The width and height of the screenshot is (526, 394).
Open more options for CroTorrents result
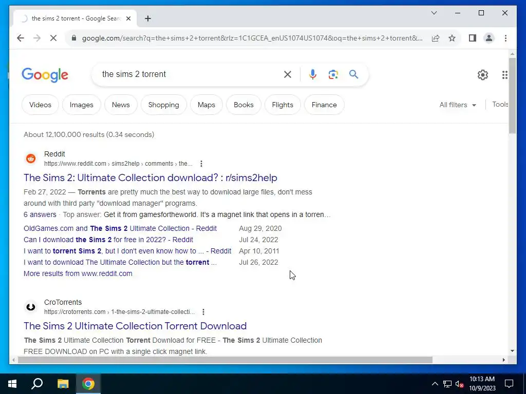click(203, 312)
